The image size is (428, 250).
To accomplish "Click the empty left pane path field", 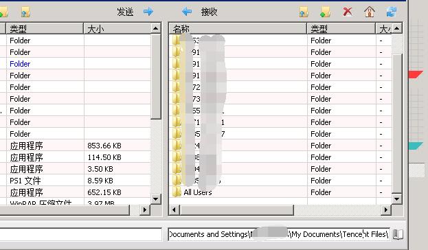I will [x=80, y=234].
